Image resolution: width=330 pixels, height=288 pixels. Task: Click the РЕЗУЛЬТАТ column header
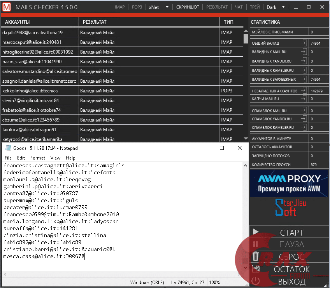[149, 22]
